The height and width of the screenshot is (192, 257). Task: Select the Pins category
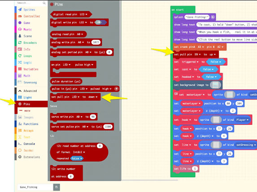point(27,104)
